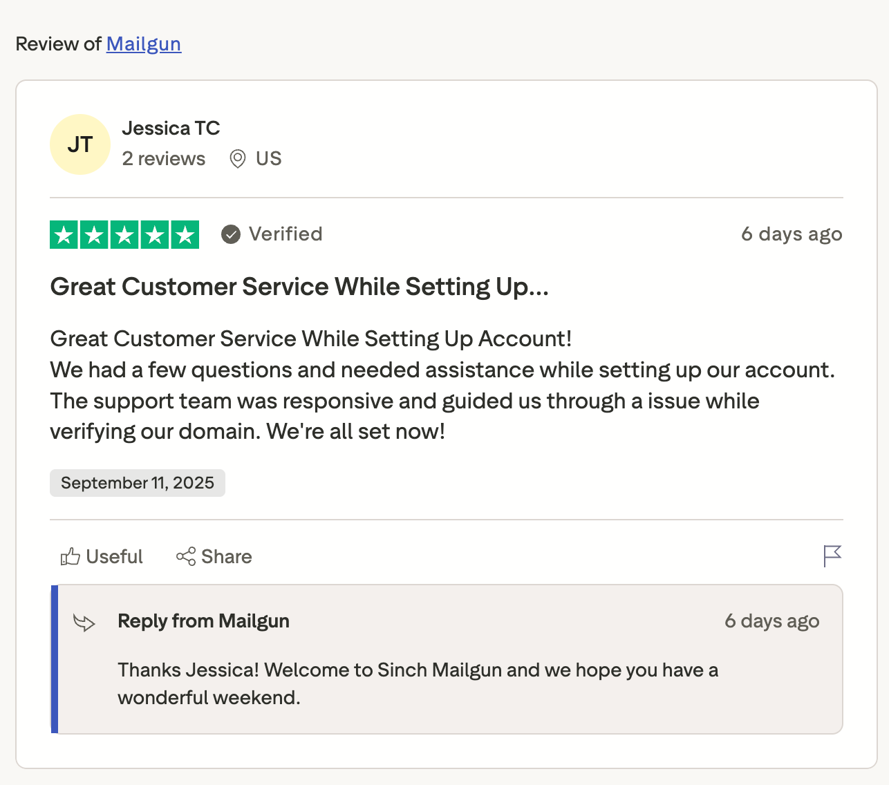
Task: Click the thumbs-up Useful icon
Action: click(70, 557)
